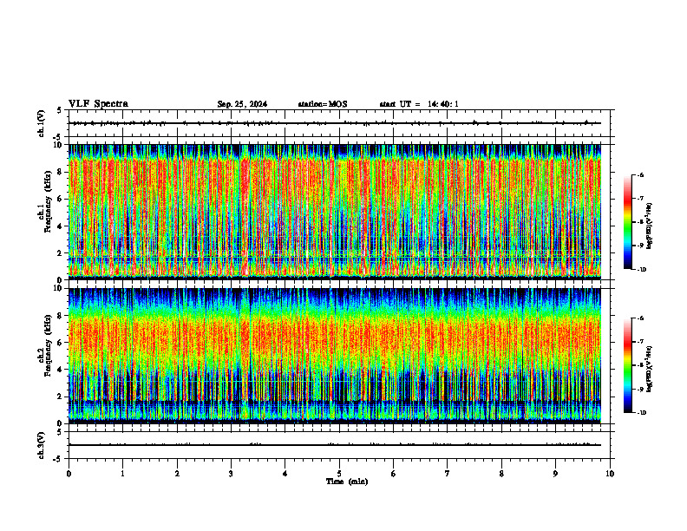
Task: Click the "-7" label on ch.1 colorbar
Action: (640, 199)
